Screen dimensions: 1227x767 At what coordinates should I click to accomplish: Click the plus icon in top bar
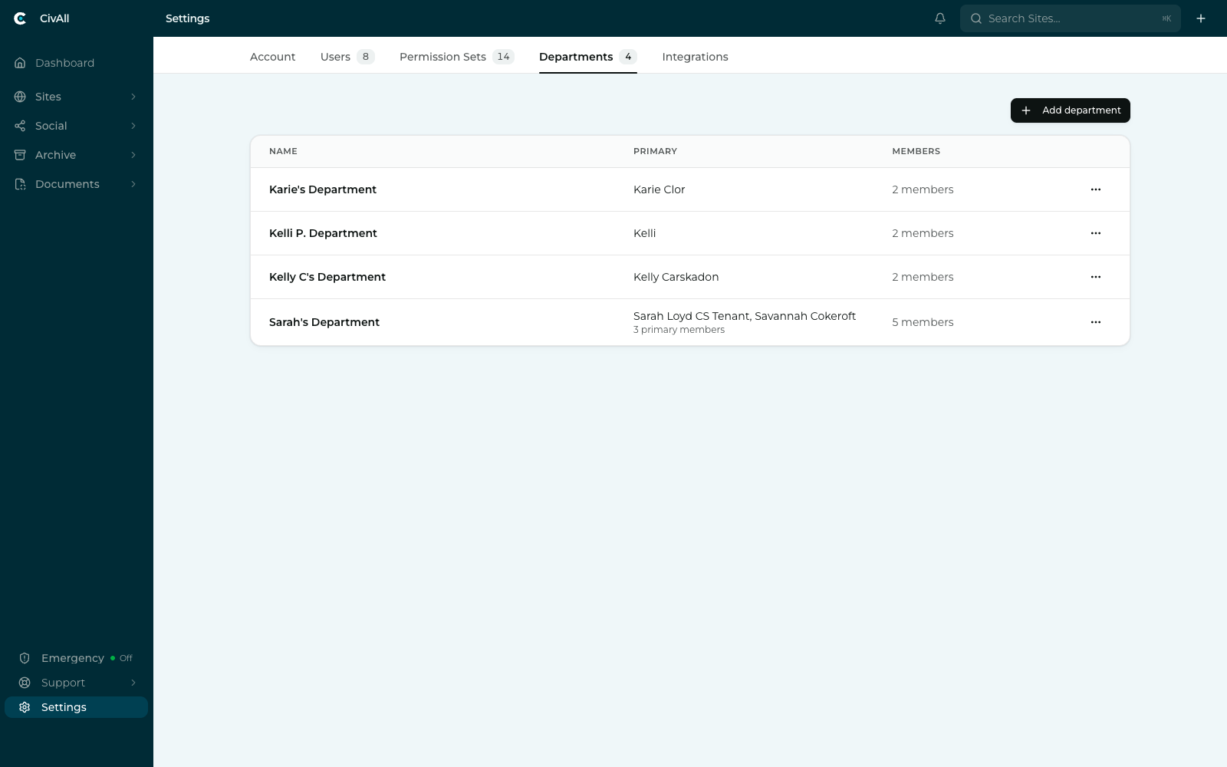(1201, 18)
